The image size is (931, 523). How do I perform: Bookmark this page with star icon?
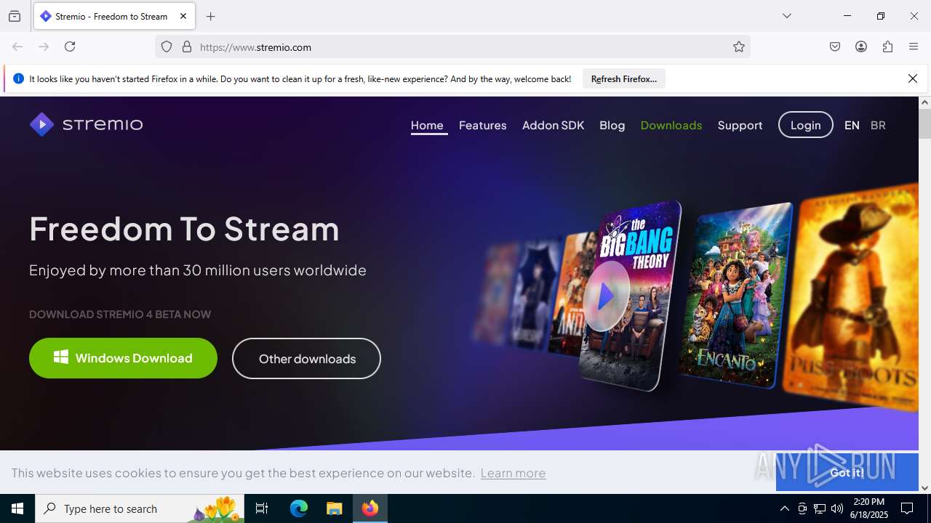click(739, 46)
